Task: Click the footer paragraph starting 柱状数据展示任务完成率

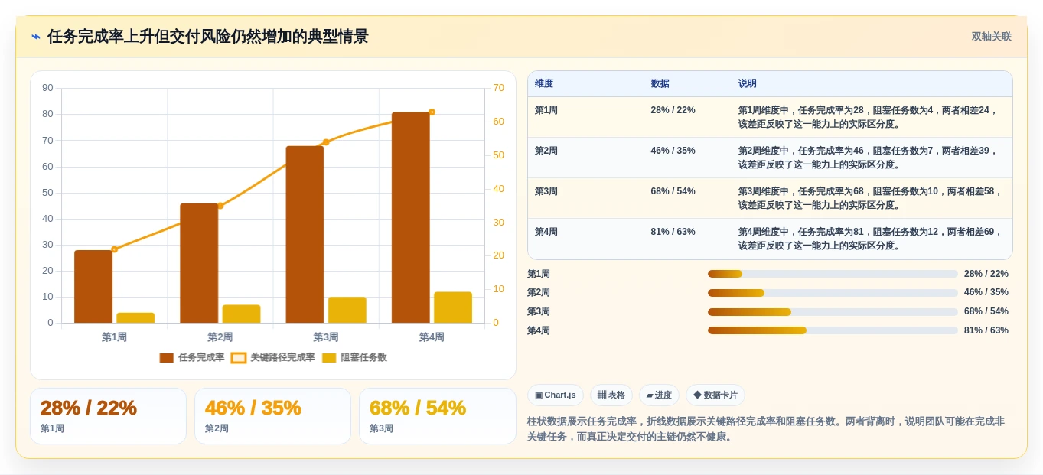Action: [766, 429]
